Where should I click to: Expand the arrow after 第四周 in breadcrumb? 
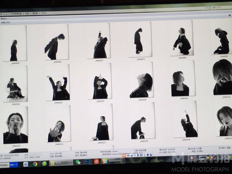[40, 13]
